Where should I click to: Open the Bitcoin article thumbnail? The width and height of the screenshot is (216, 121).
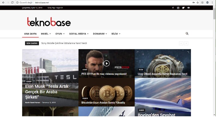(x=107, y=92)
